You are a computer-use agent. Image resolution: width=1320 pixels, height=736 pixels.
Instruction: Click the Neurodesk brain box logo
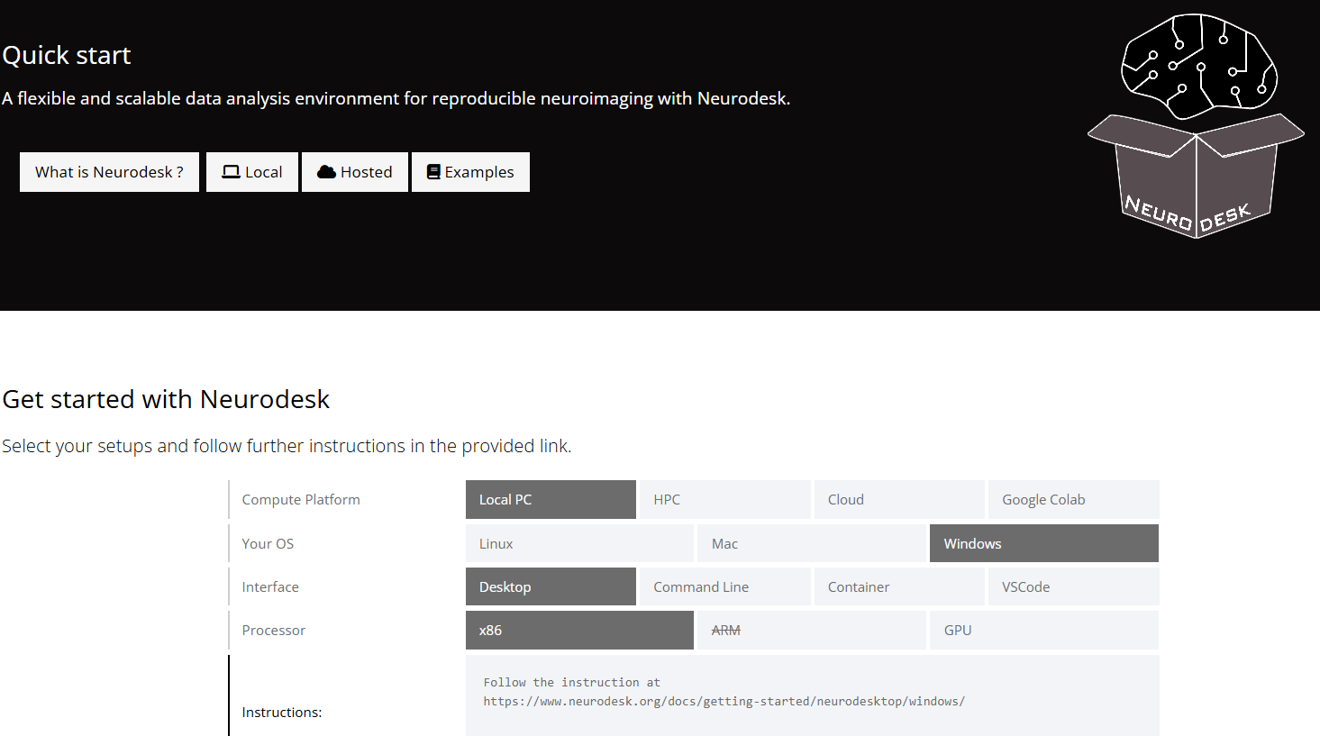click(x=1196, y=126)
